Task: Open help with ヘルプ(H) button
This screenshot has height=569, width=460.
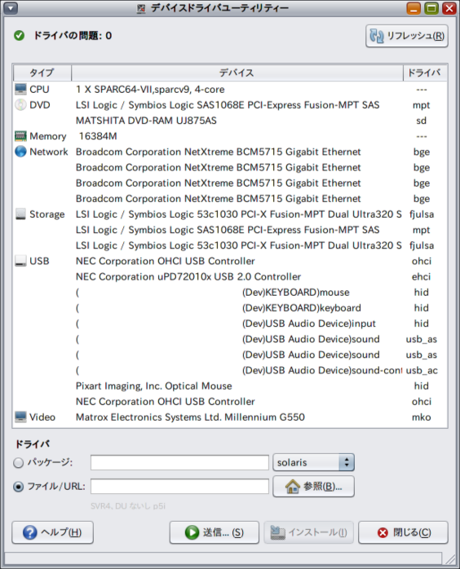Action: 53,532
